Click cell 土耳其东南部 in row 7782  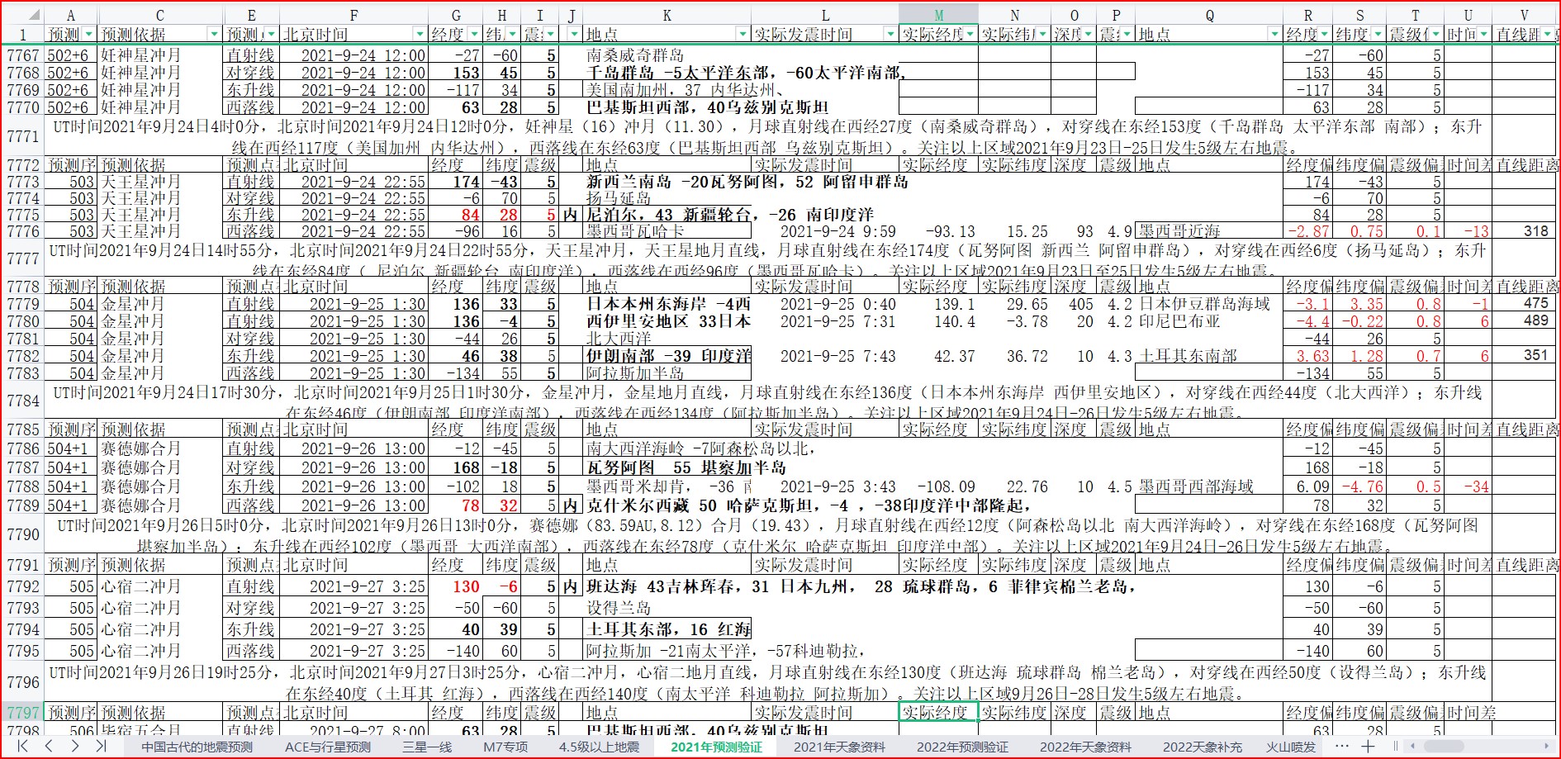1209,356
